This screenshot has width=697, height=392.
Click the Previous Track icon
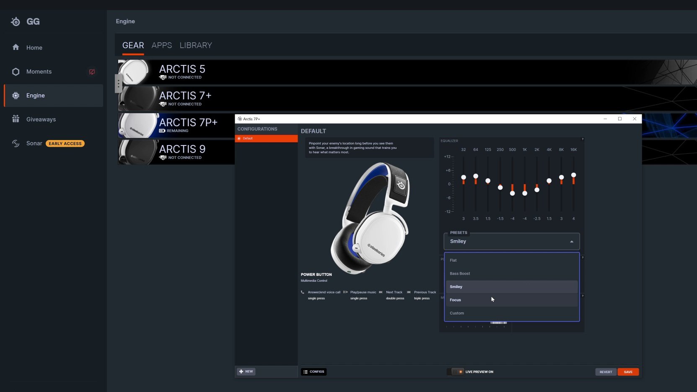[409, 292]
